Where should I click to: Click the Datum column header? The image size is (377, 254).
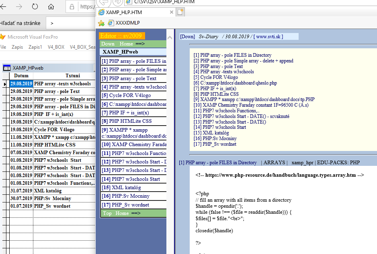(x=21, y=76)
